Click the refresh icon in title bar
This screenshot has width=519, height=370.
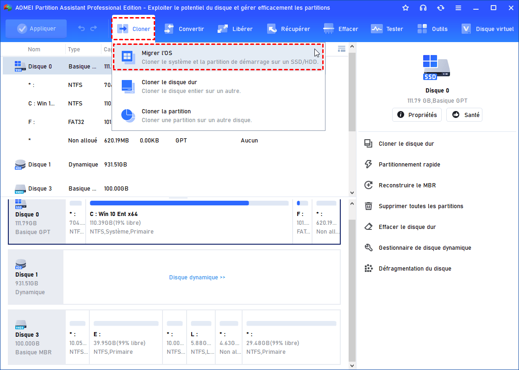click(440, 8)
